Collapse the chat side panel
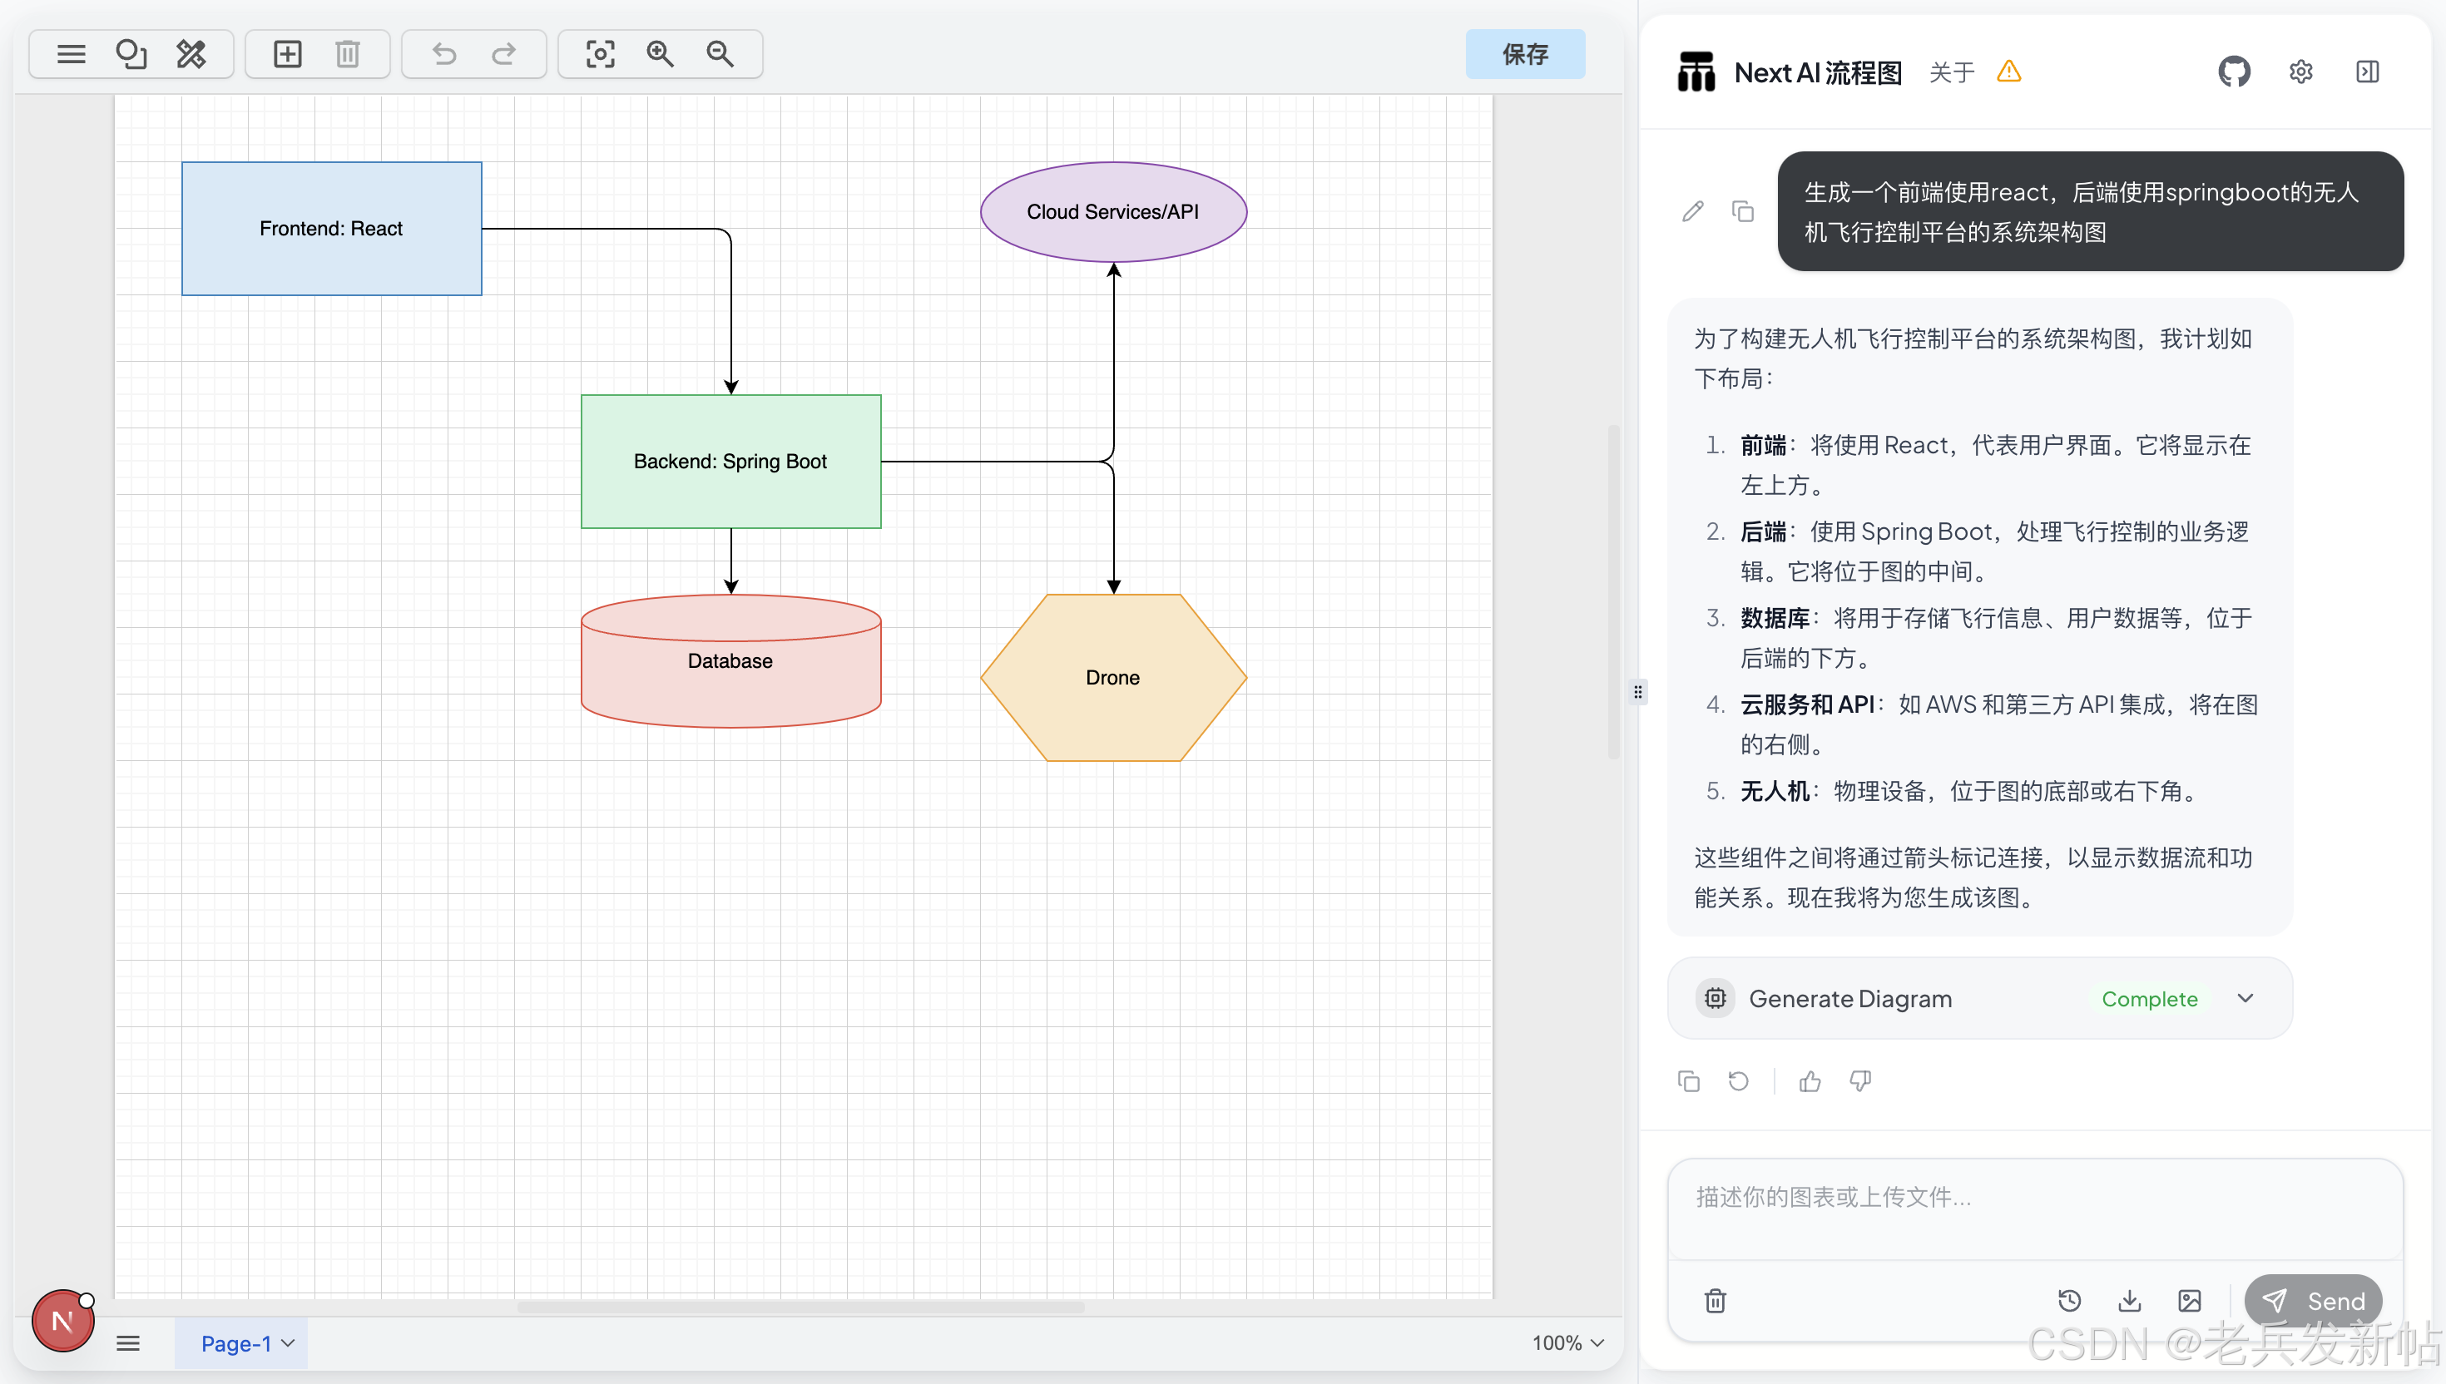The image size is (2446, 1384). point(2367,72)
